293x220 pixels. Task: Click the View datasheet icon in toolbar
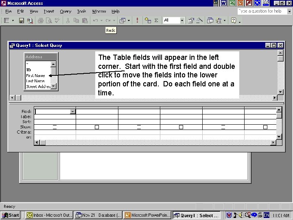(x=7, y=20)
